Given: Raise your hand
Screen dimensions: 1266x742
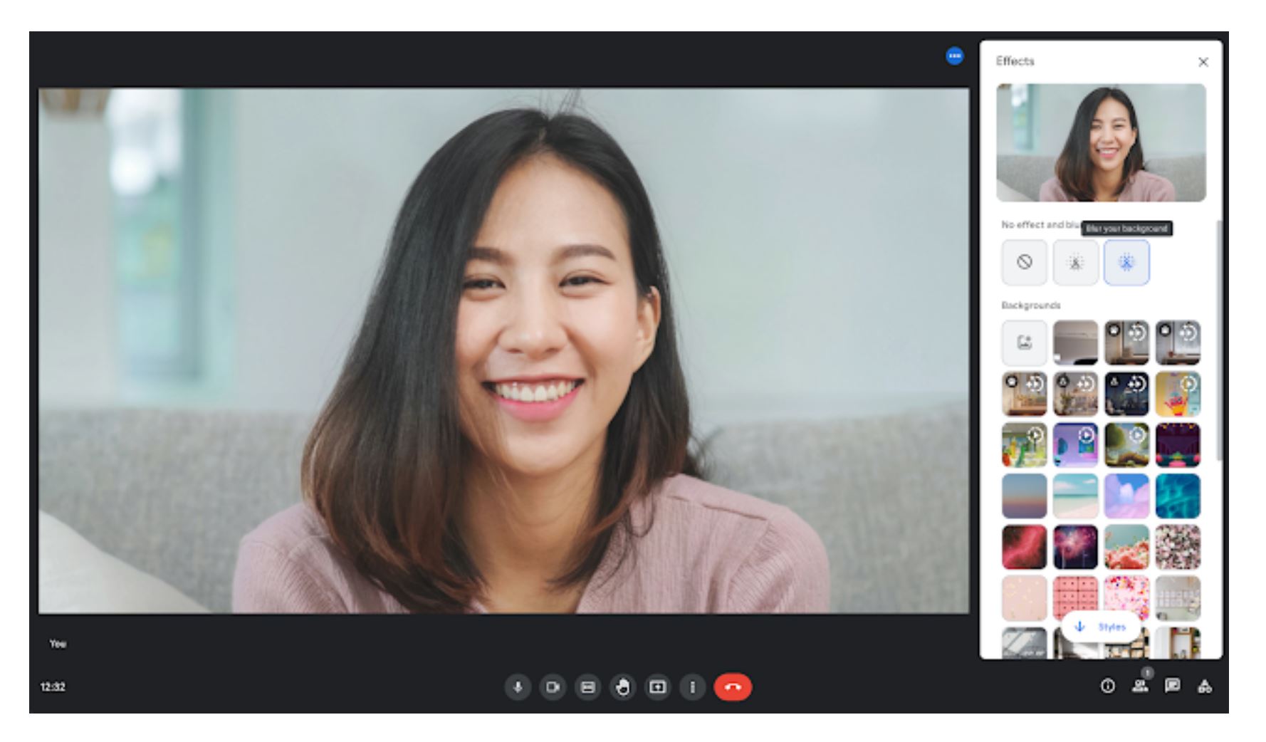Looking at the screenshot, I should point(624,687).
